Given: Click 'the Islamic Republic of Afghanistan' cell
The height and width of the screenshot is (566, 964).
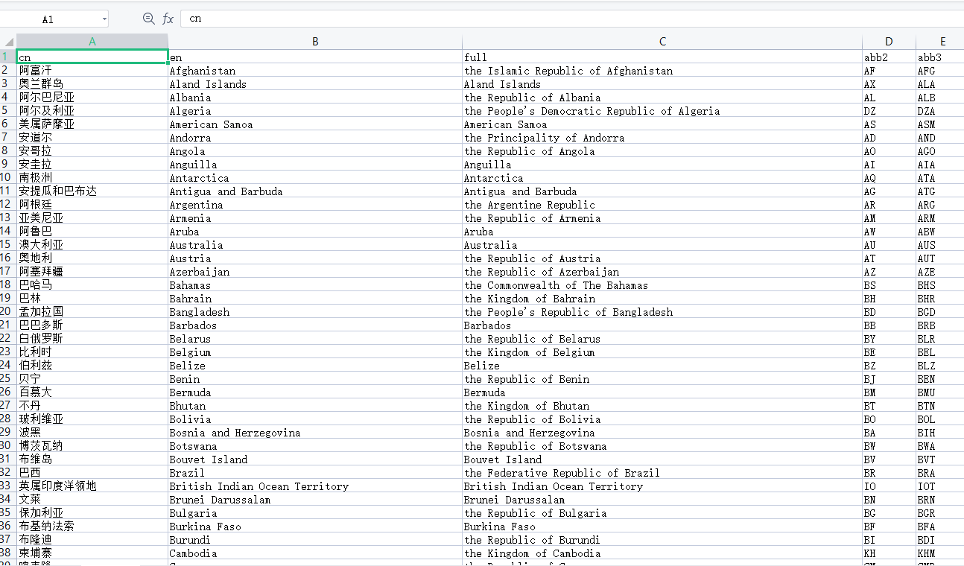Looking at the screenshot, I should pos(662,71).
